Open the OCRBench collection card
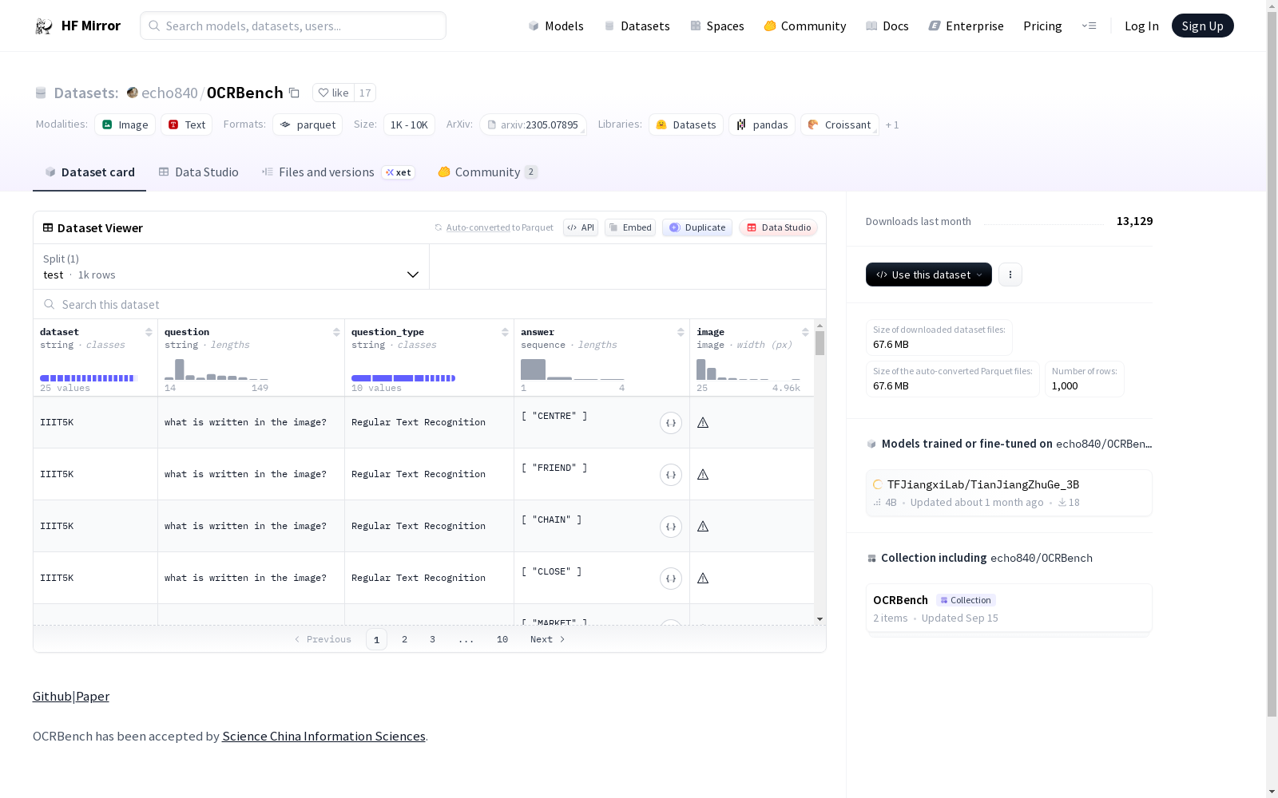1278x798 pixels. coord(1009,608)
